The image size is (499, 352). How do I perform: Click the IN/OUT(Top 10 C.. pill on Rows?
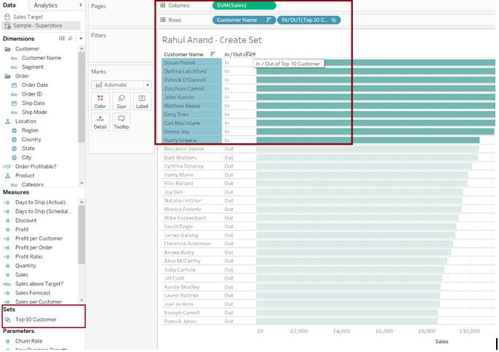click(x=308, y=20)
